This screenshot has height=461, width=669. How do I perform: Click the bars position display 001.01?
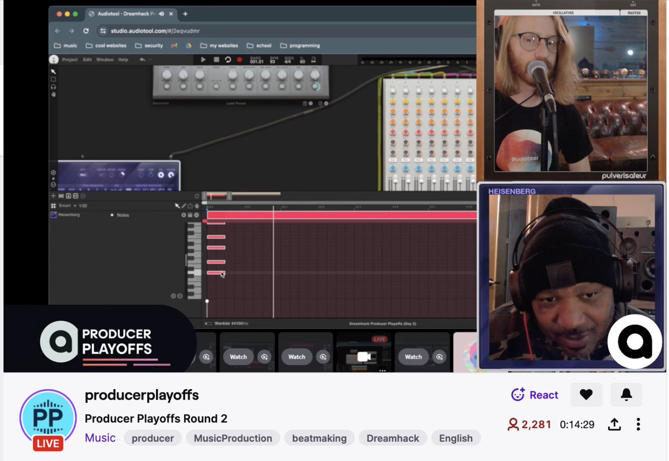pyautogui.click(x=256, y=61)
